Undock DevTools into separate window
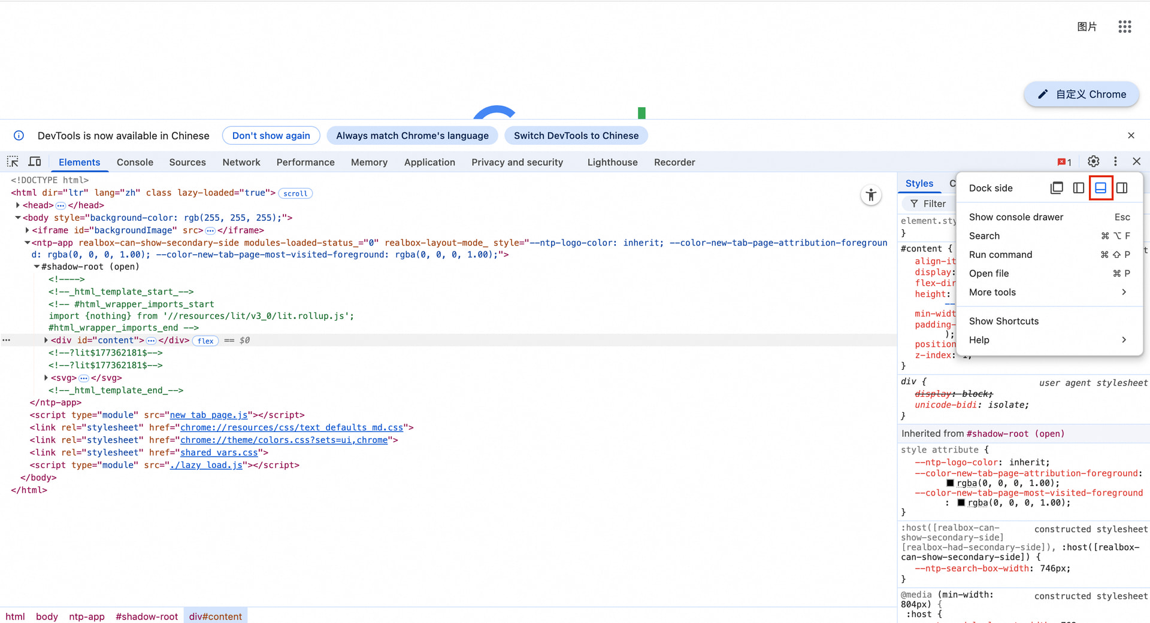The height and width of the screenshot is (623, 1150). point(1057,188)
